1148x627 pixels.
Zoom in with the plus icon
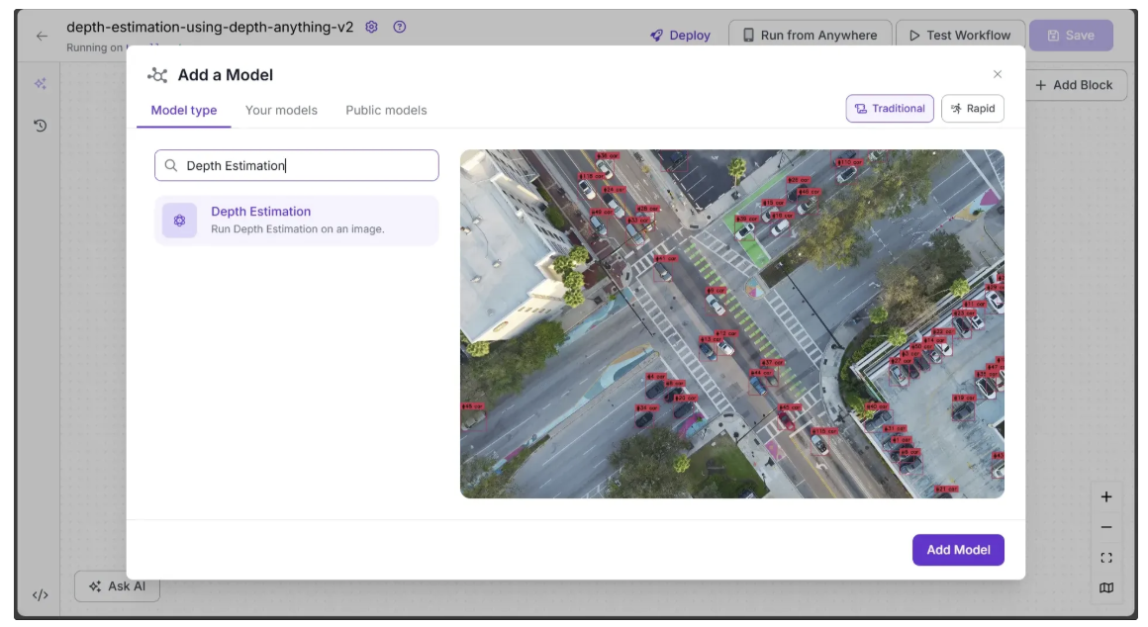(x=1106, y=497)
